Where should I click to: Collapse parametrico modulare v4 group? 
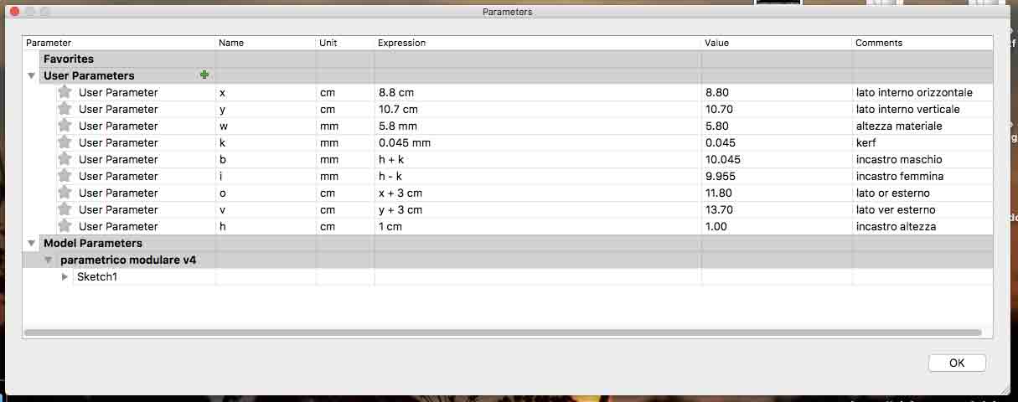(x=49, y=260)
